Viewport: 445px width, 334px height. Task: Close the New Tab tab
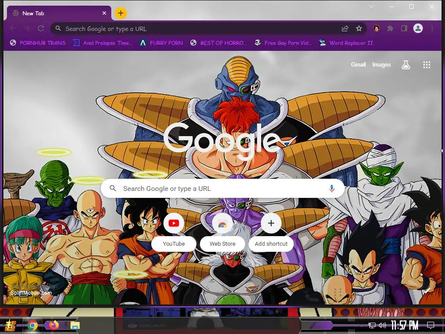point(104,13)
